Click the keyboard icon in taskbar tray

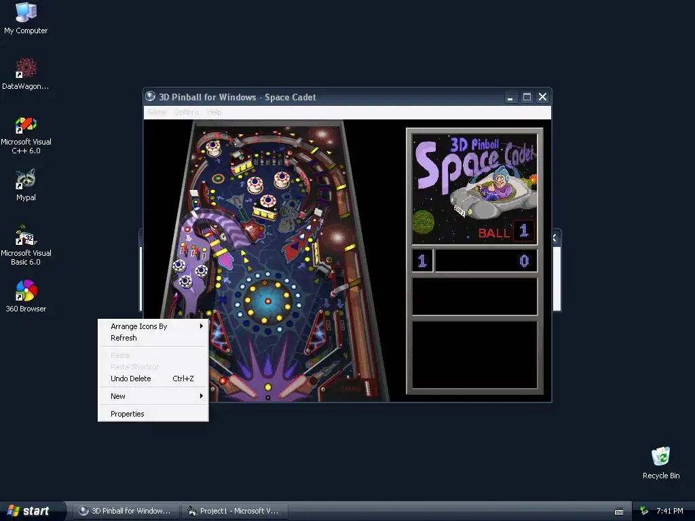pyautogui.click(x=619, y=512)
